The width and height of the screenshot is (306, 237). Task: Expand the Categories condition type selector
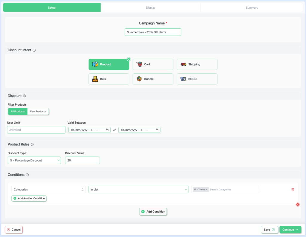point(48,190)
